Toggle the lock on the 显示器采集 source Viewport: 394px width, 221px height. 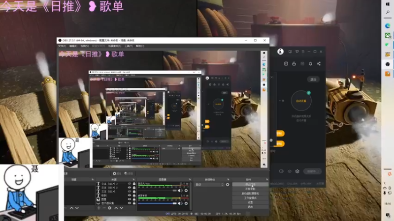pyautogui.click(x=134, y=203)
